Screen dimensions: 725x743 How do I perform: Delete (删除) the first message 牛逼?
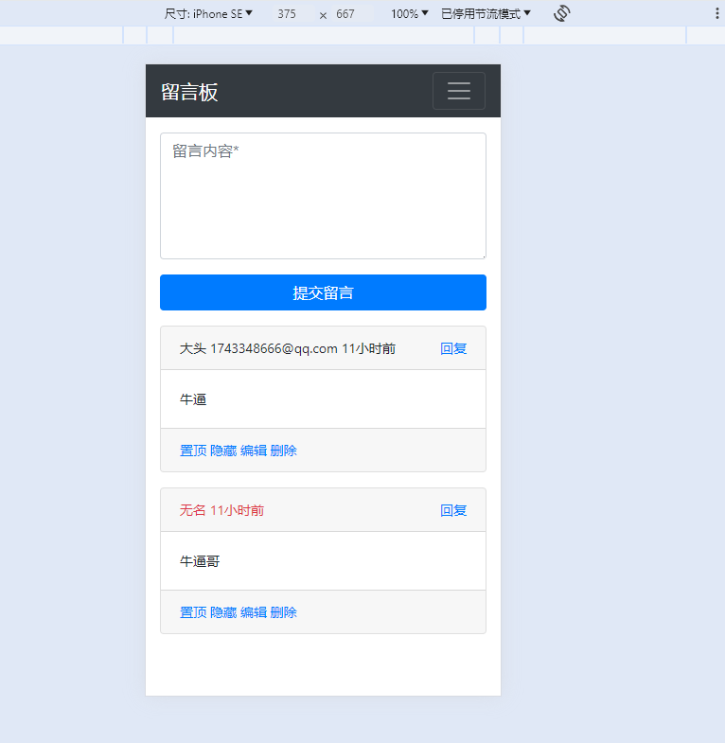pyautogui.click(x=284, y=451)
